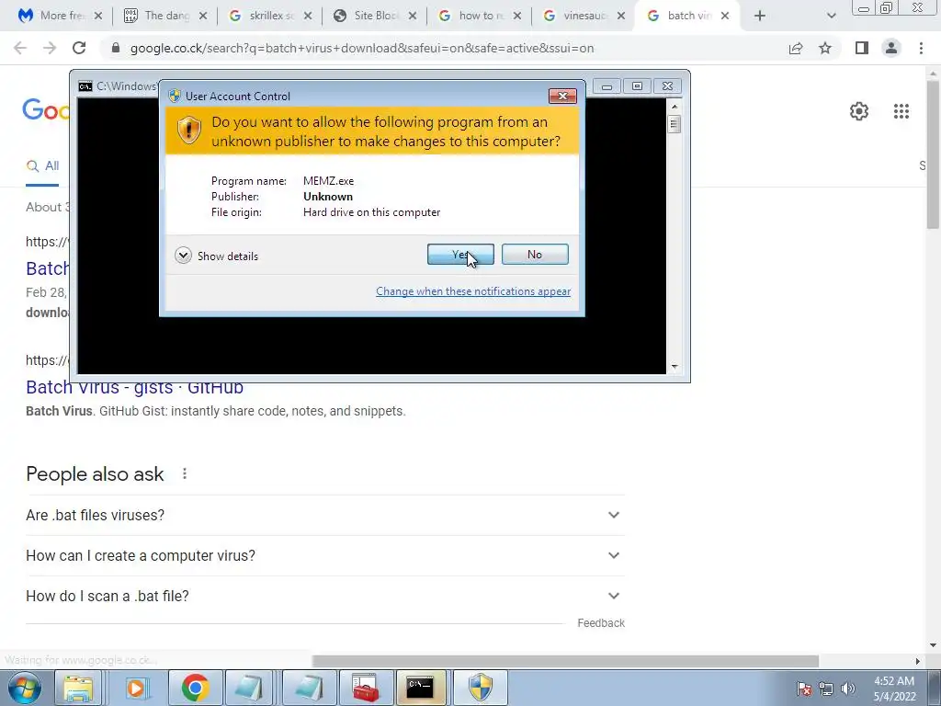Viewport: 941px width, 706px height.
Task: Reload the Chrome page
Action: click(x=79, y=48)
